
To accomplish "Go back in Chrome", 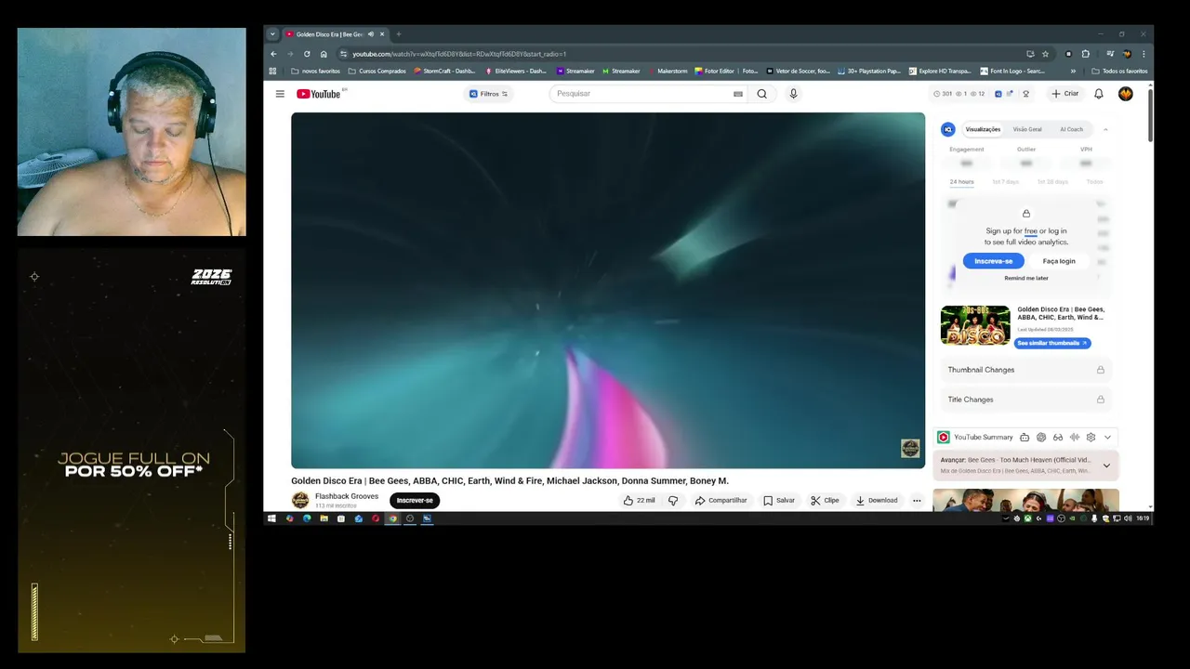I will (x=273, y=54).
